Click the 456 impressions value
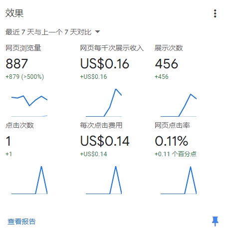227x233 pixels. click(167, 64)
